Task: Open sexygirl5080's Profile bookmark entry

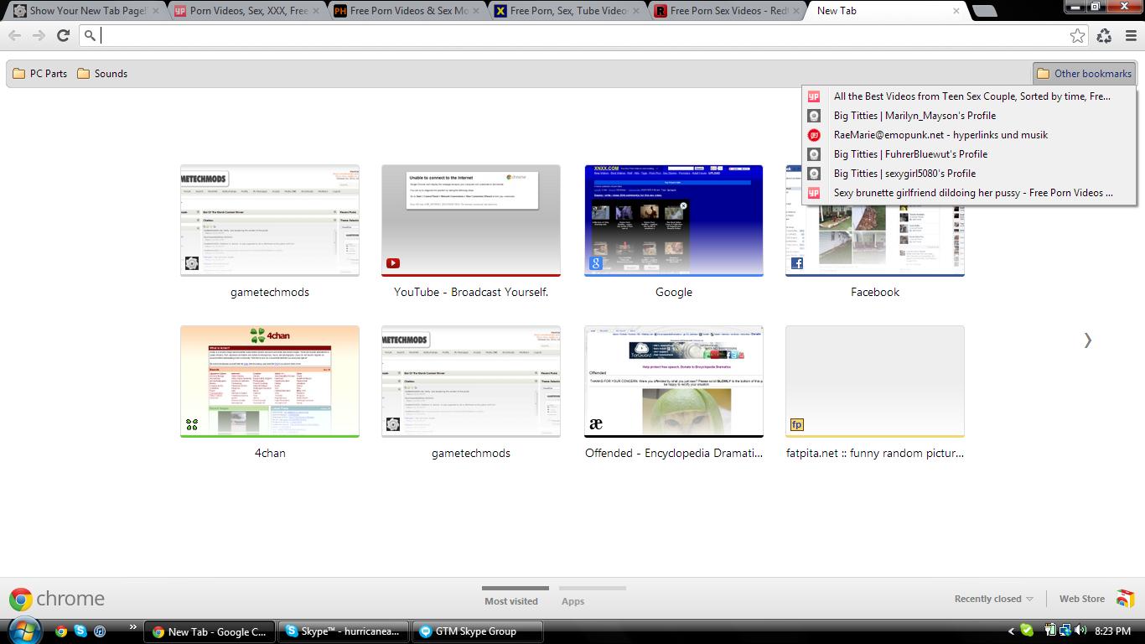Action: coord(969,174)
